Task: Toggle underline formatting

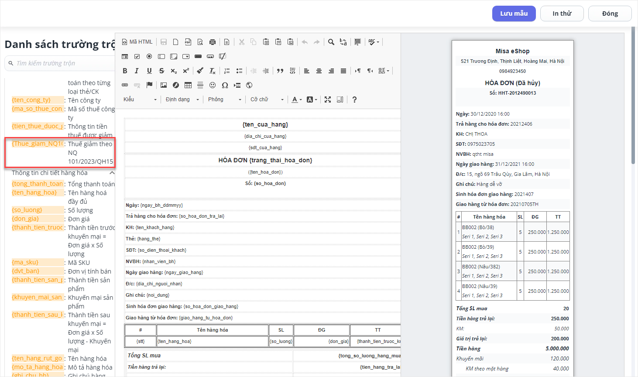Action: (x=149, y=71)
